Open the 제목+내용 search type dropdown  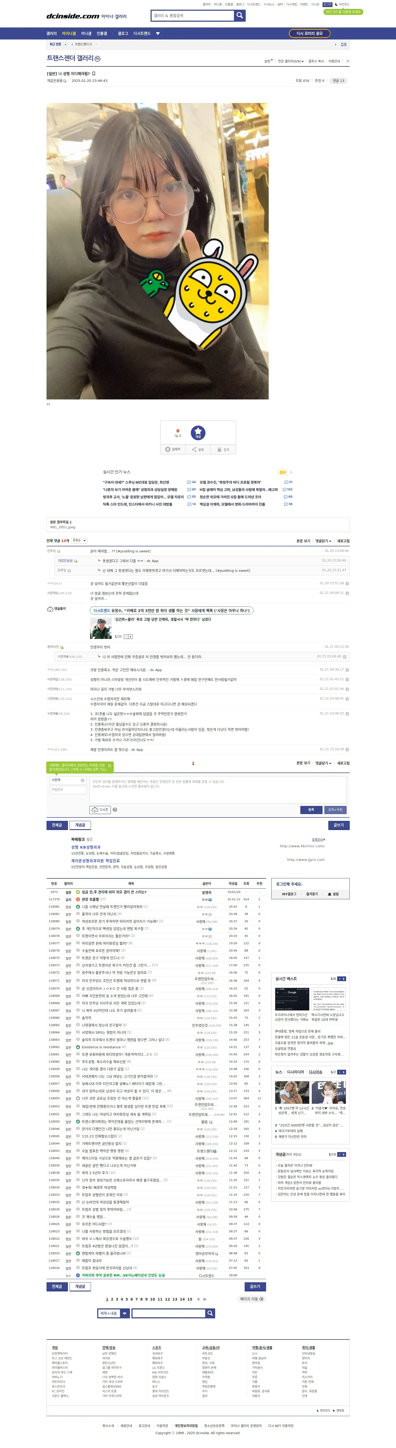point(114,1313)
